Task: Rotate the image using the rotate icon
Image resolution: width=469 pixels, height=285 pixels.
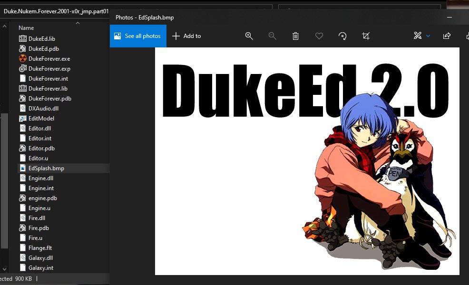Action: (342, 36)
